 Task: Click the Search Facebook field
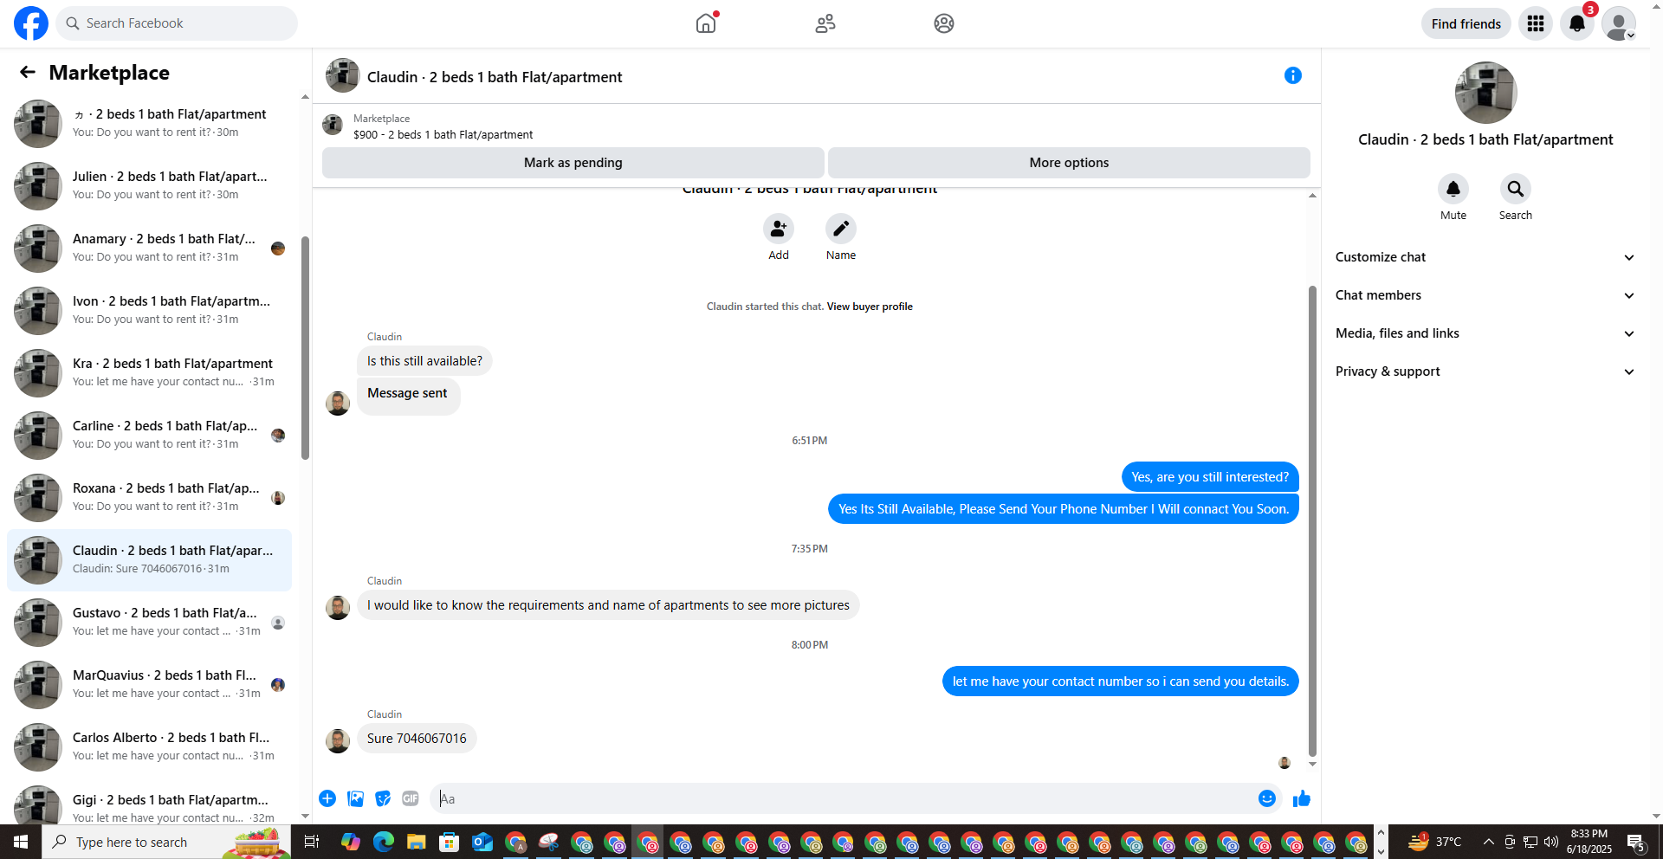tap(177, 23)
